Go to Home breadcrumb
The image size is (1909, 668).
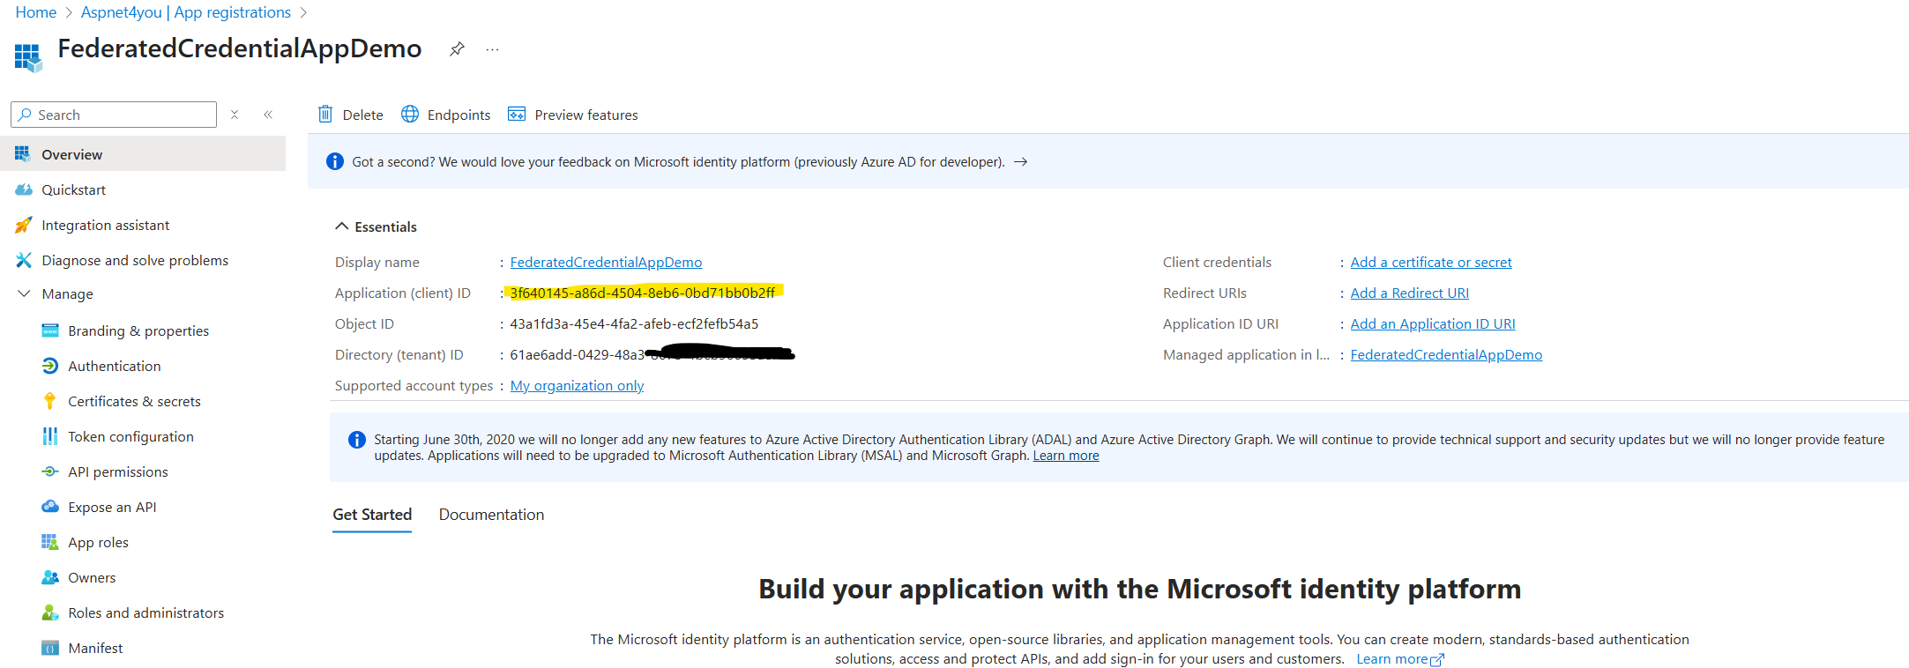[36, 12]
